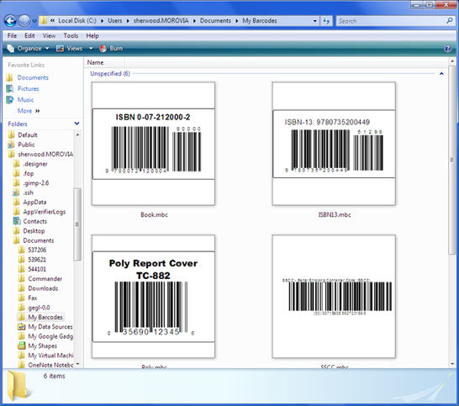Click Documents in the address breadcrumb

point(215,21)
